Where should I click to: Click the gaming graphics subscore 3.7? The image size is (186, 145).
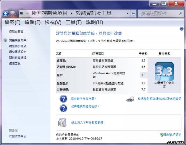tap(143, 83)
